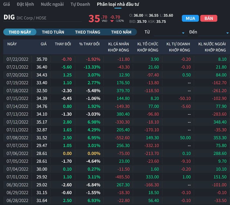Click the BÁN sell button

click(x=208, y=18)
